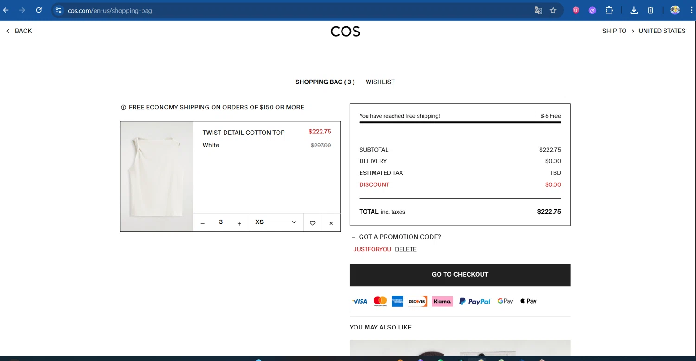Screen dimensions: 696x361
Task: Click the Google Translate icon in address bar
Action: tap(538, 10)
